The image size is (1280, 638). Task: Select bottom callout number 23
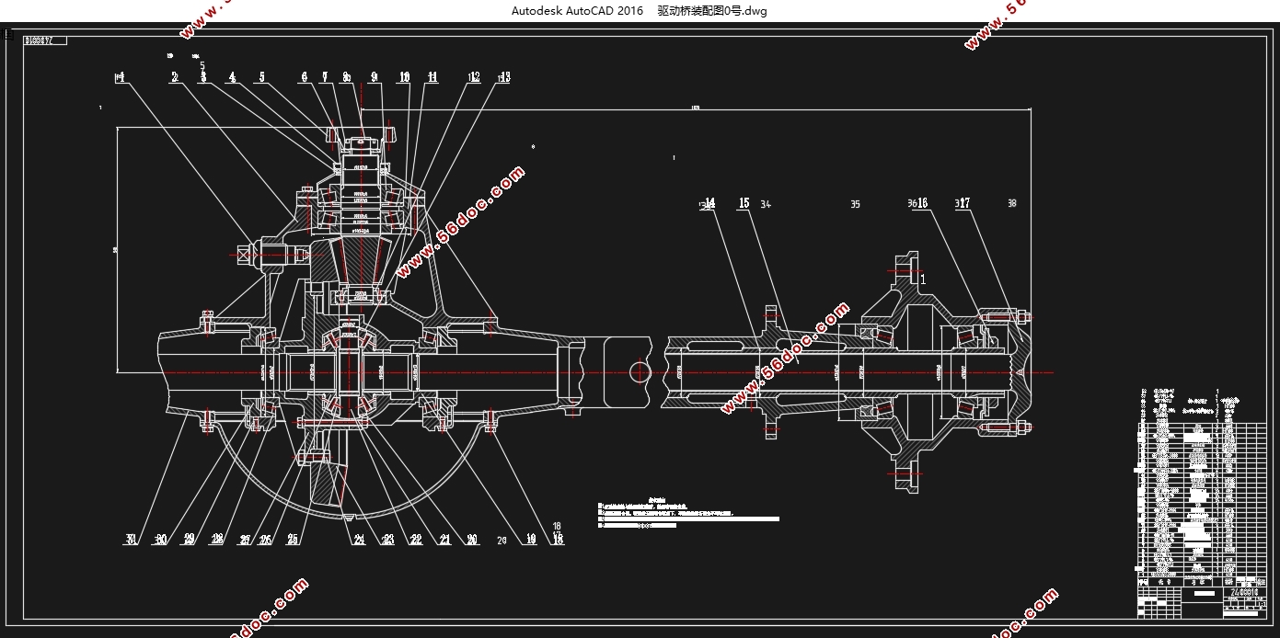[388, 541]
